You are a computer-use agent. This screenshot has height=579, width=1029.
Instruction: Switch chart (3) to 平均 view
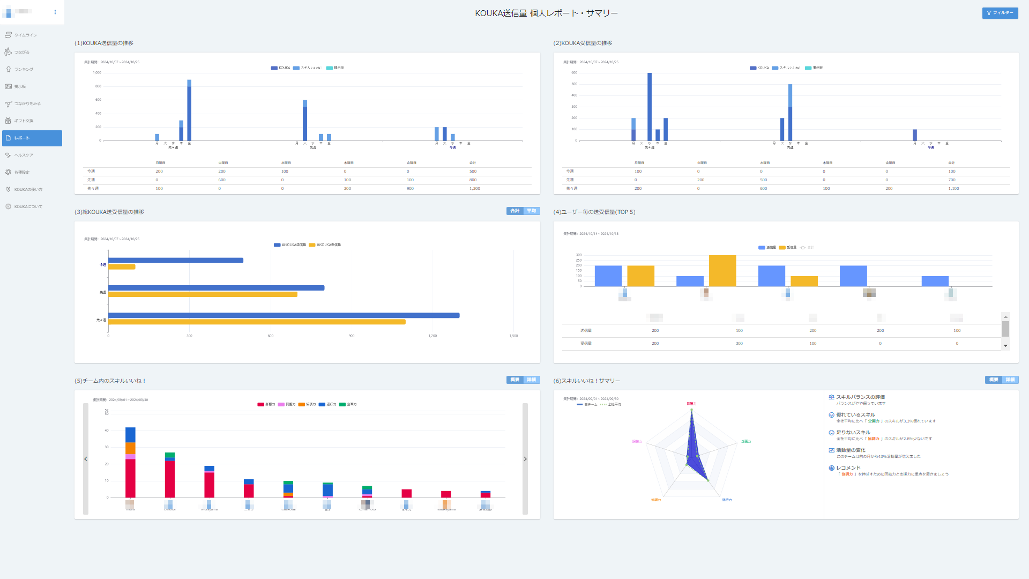coord(532,211)
